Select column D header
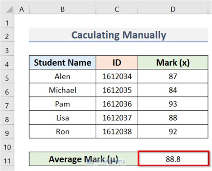Viewport: 212px width, 171px height. tap(173, 9)
